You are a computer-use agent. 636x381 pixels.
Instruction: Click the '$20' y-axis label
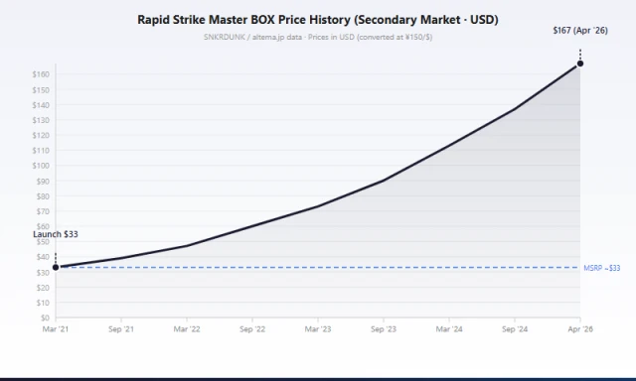(43, 288)
